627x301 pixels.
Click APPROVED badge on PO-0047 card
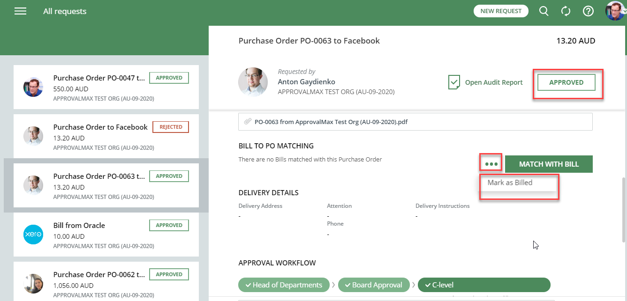169,78
